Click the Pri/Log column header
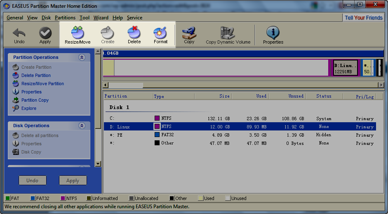The height and width of the screenshot is (214, 388). point(360,96)
